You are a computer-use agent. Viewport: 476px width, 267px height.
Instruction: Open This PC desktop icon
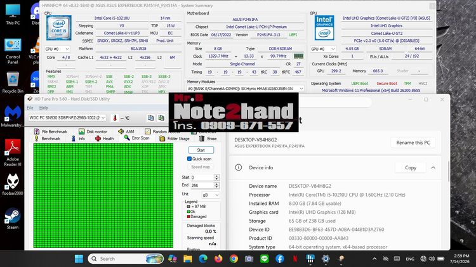tap(13, 15)
